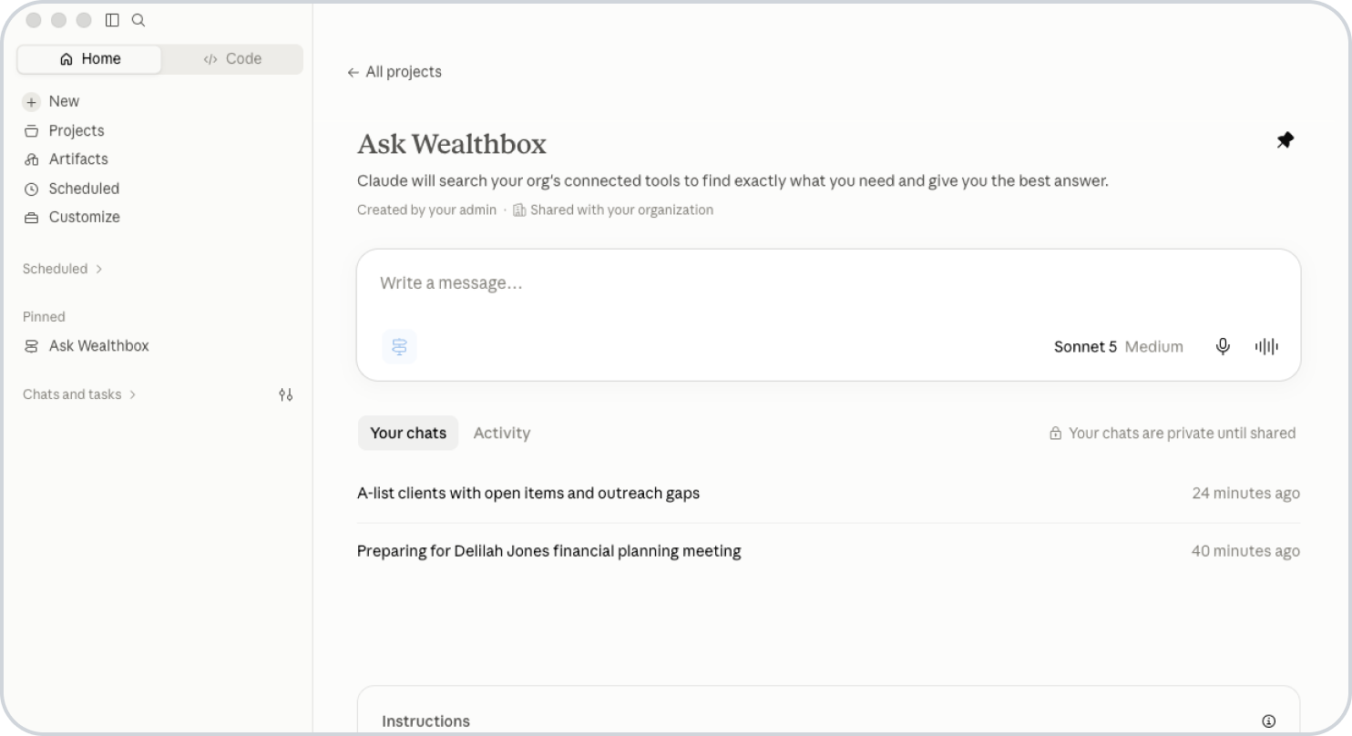This screenshot has width=1352, height=736.
Task: Switch to the Code mode toggle
Action: [x=232, y=58]
